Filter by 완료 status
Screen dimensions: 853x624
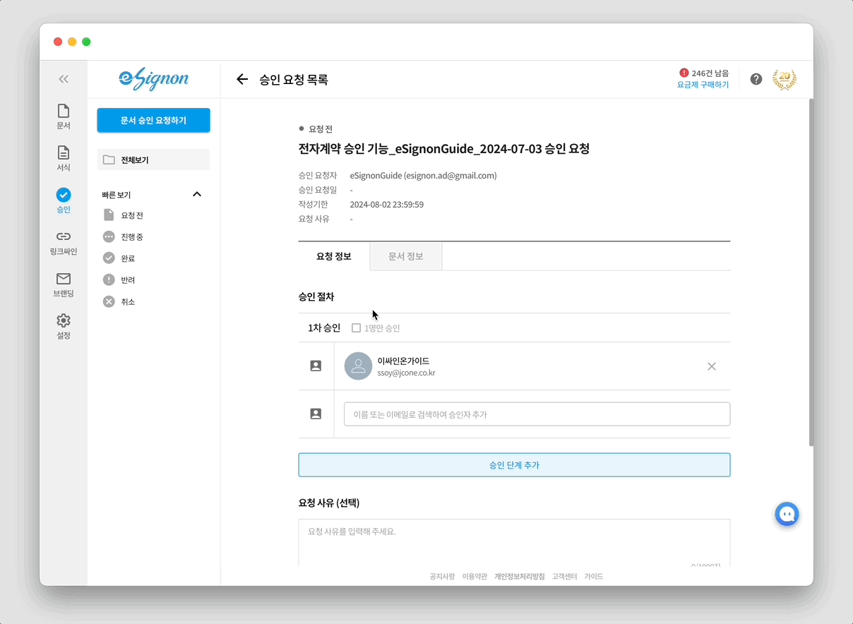(x=119, y=258)
